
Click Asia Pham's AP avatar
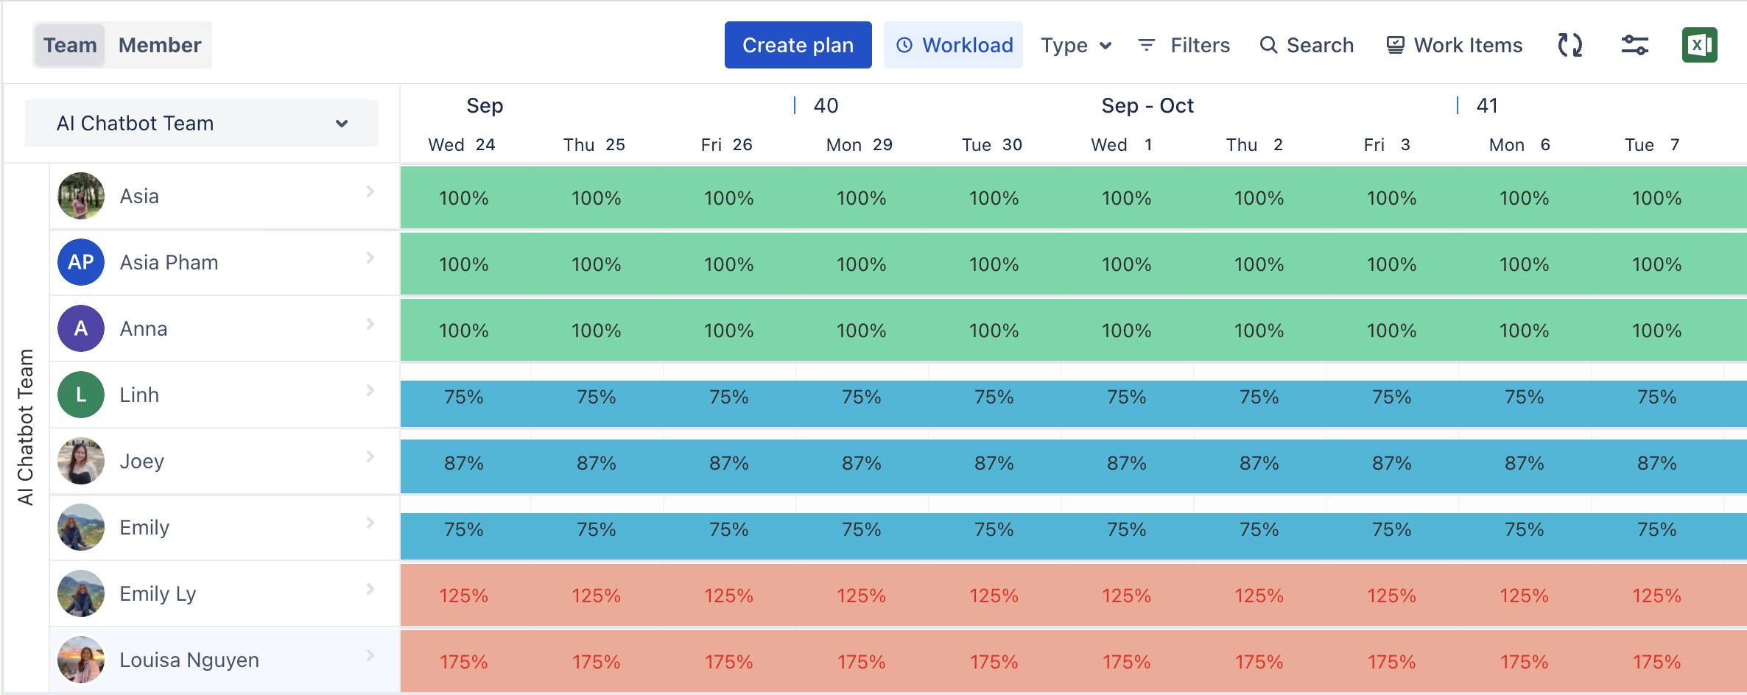(81, 262)
